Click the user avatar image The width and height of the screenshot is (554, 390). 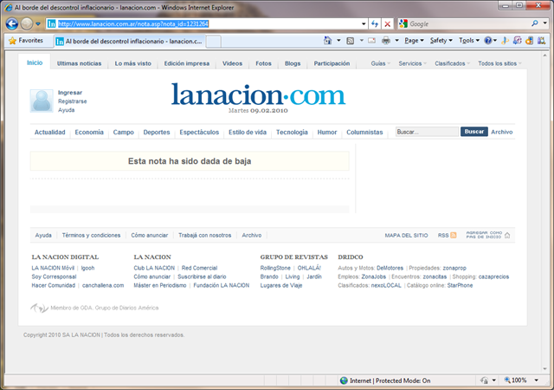click(x=42, y=101)
